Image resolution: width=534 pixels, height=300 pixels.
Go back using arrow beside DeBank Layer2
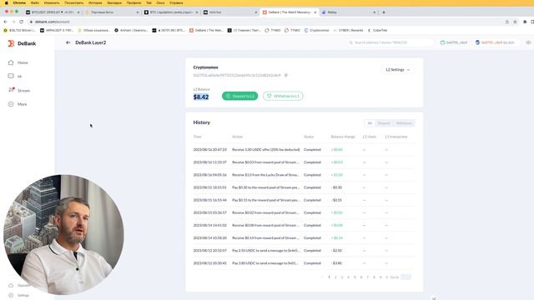pyautogui.click(x=68, y=42)
